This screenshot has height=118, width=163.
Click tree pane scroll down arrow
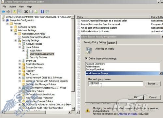(x=73, y=109)
